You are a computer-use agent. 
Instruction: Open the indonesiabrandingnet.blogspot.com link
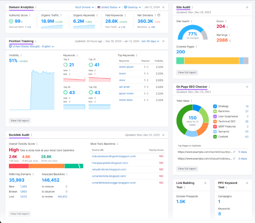click(x=114, y=156)
